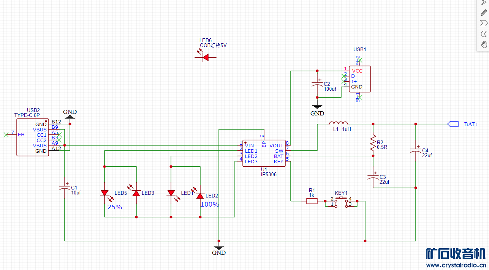Click the '100uf' value of C2
The image size is (489, 270).
click(330, 89)
